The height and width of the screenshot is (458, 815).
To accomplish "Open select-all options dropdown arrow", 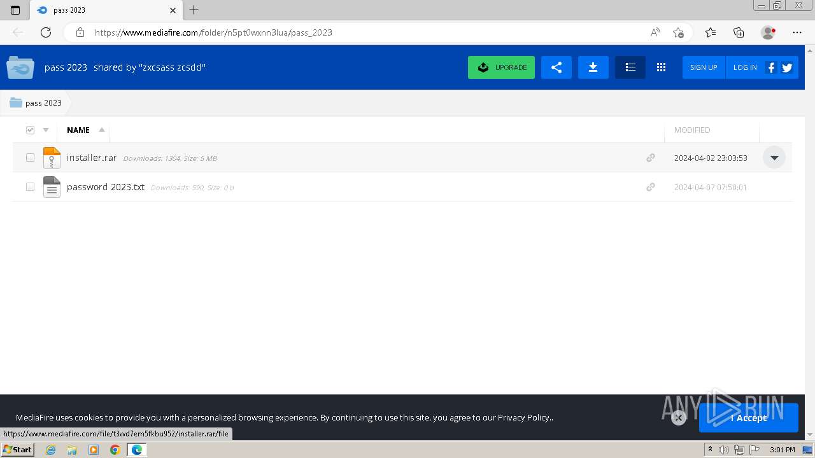I will (45, 130).
